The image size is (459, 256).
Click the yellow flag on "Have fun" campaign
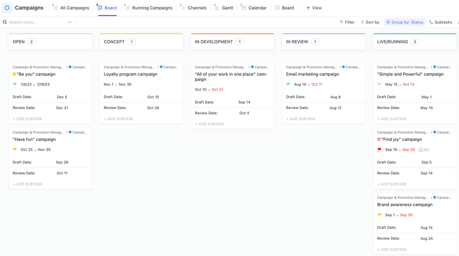tap(15, 150)
